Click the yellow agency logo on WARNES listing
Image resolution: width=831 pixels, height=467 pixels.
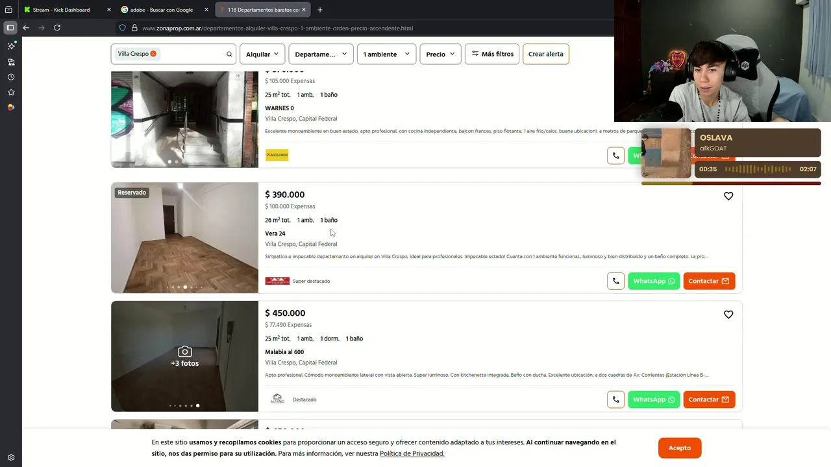pyautogui.click(x=277, y=155)
